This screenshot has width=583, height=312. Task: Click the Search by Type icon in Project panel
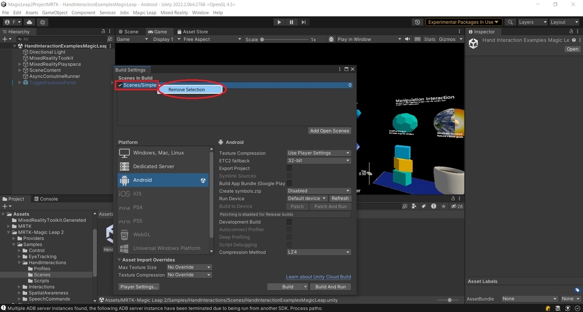[414, 206]
